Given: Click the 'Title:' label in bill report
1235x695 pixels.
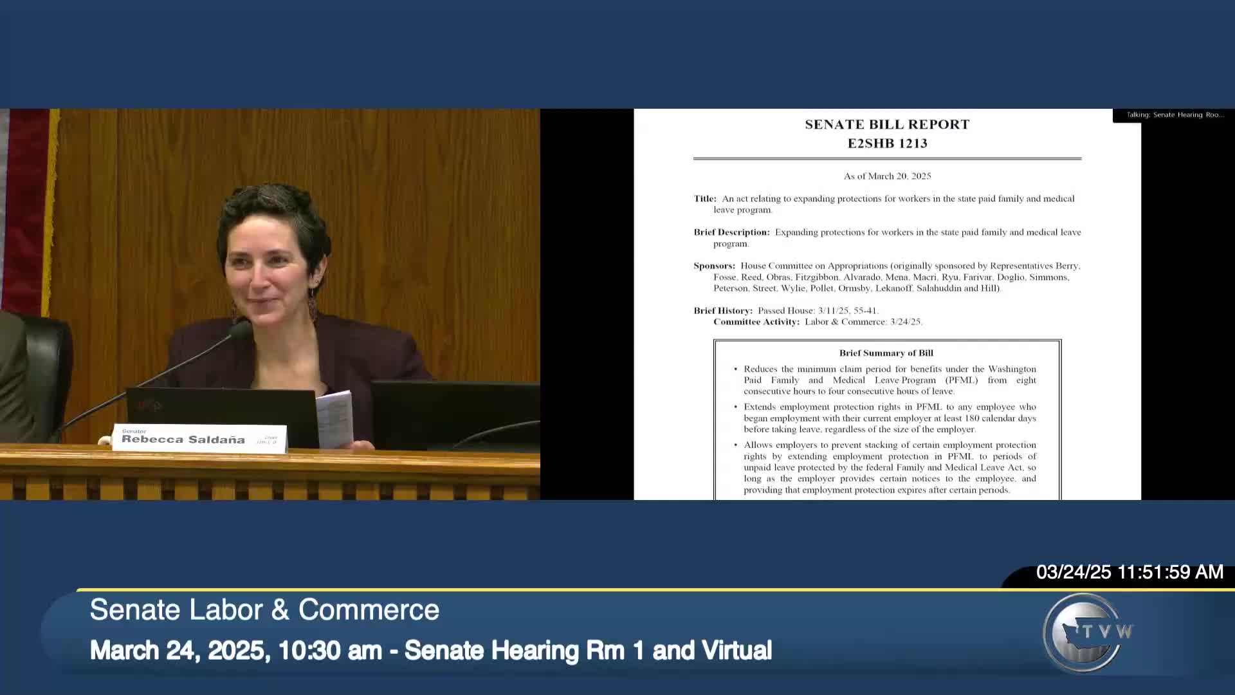Looking at the screenshot, I should (x=704, y=199).
